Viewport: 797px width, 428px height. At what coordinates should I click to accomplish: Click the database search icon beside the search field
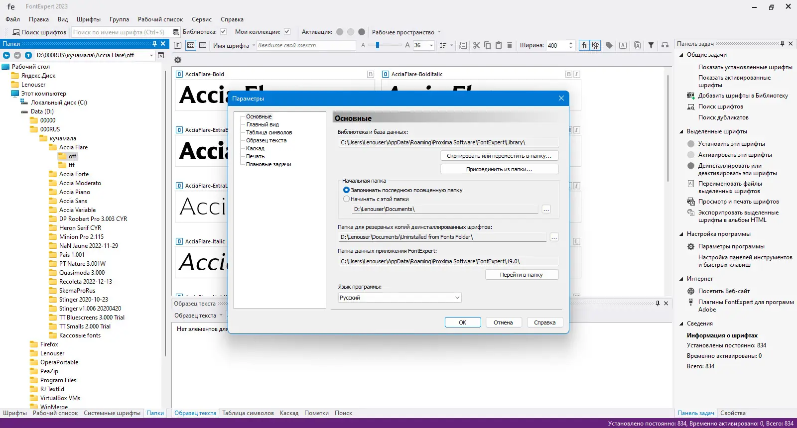pos(176,32)
